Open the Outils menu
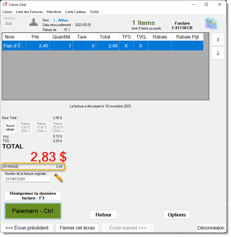 94,12
